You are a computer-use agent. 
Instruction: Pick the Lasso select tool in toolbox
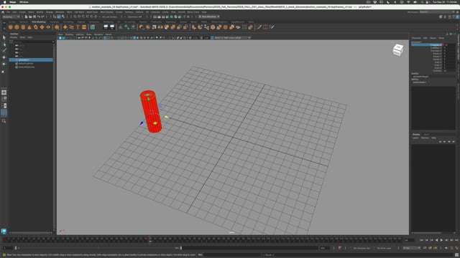click(4, 44)
